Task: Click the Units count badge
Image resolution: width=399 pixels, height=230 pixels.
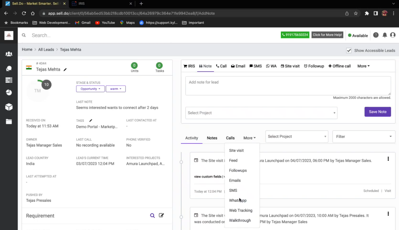Action: click(x=134, y=65)
